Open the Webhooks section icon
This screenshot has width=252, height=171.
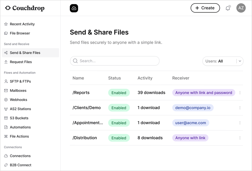tap(6, 100)
